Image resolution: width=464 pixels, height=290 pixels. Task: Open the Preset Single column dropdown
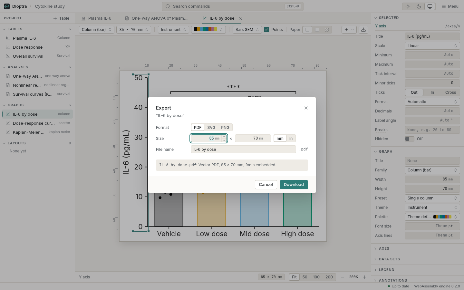tap(432, 198)
